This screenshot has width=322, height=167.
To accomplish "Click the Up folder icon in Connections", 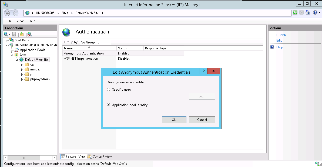I will (22, 34).
